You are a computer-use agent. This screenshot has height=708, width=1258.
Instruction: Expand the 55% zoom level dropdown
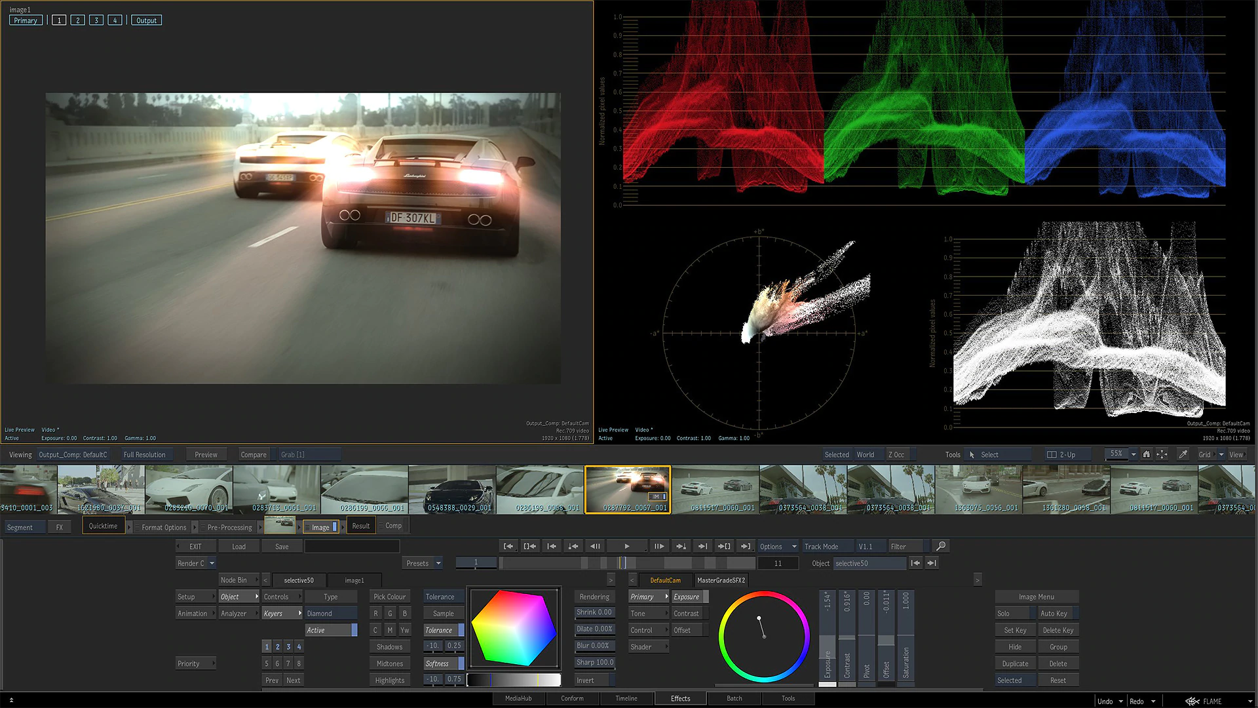[1134, 454]
